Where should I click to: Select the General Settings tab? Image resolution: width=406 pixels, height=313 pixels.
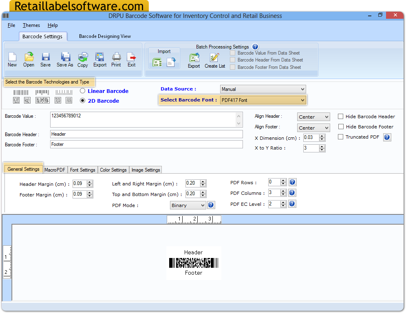coord(23,169)
